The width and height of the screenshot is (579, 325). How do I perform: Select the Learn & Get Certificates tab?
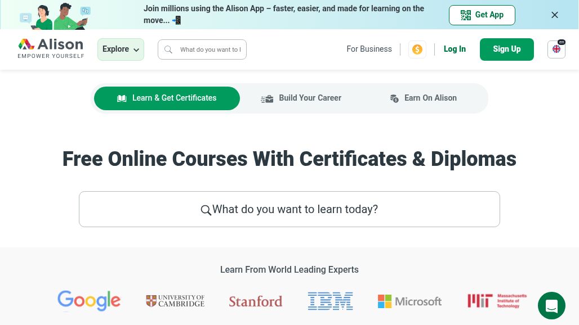click(167, 98)
